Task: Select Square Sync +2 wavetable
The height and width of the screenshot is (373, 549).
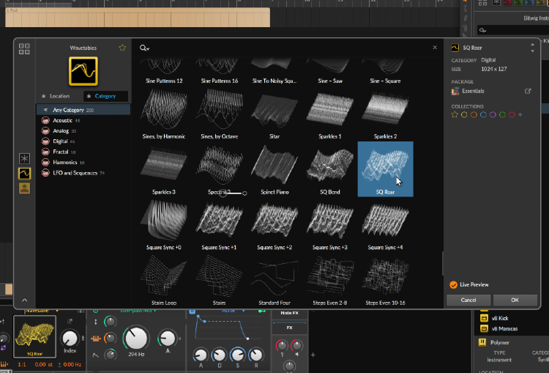Action: point(274,225)
